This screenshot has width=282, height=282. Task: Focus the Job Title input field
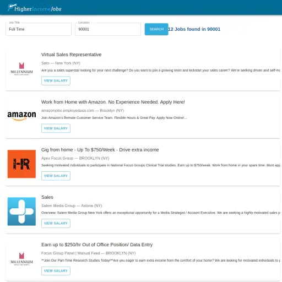point(39,29)
